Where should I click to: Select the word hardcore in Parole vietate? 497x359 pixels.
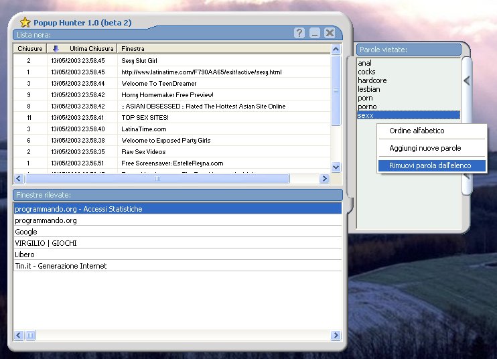(372, 80)
